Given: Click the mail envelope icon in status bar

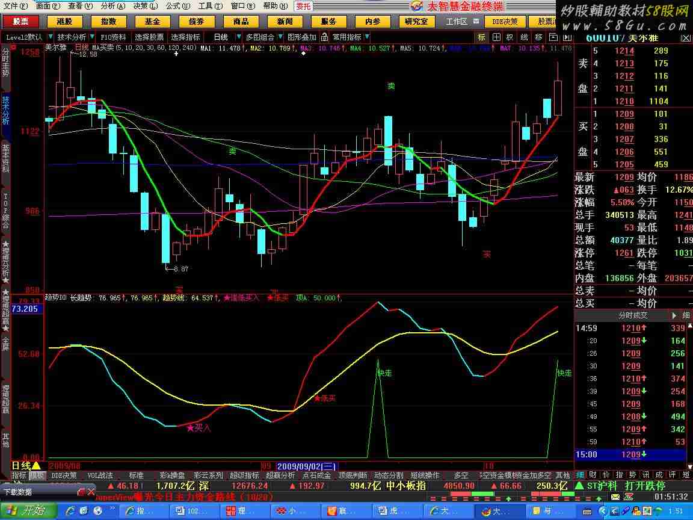Looking at the screenshot, I should [615, 497].
